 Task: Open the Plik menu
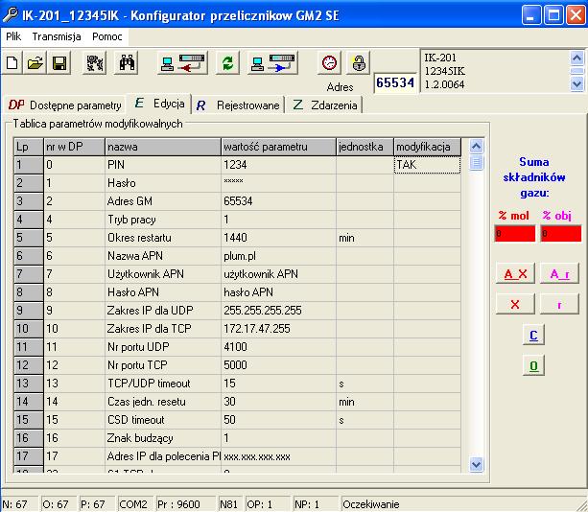click(x=13, y=36)
